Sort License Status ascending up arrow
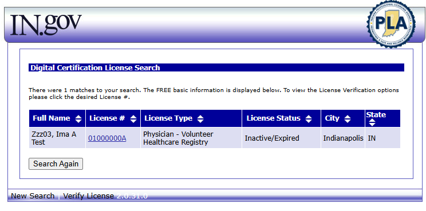This screenshot has height=211, width=426. 309,117
